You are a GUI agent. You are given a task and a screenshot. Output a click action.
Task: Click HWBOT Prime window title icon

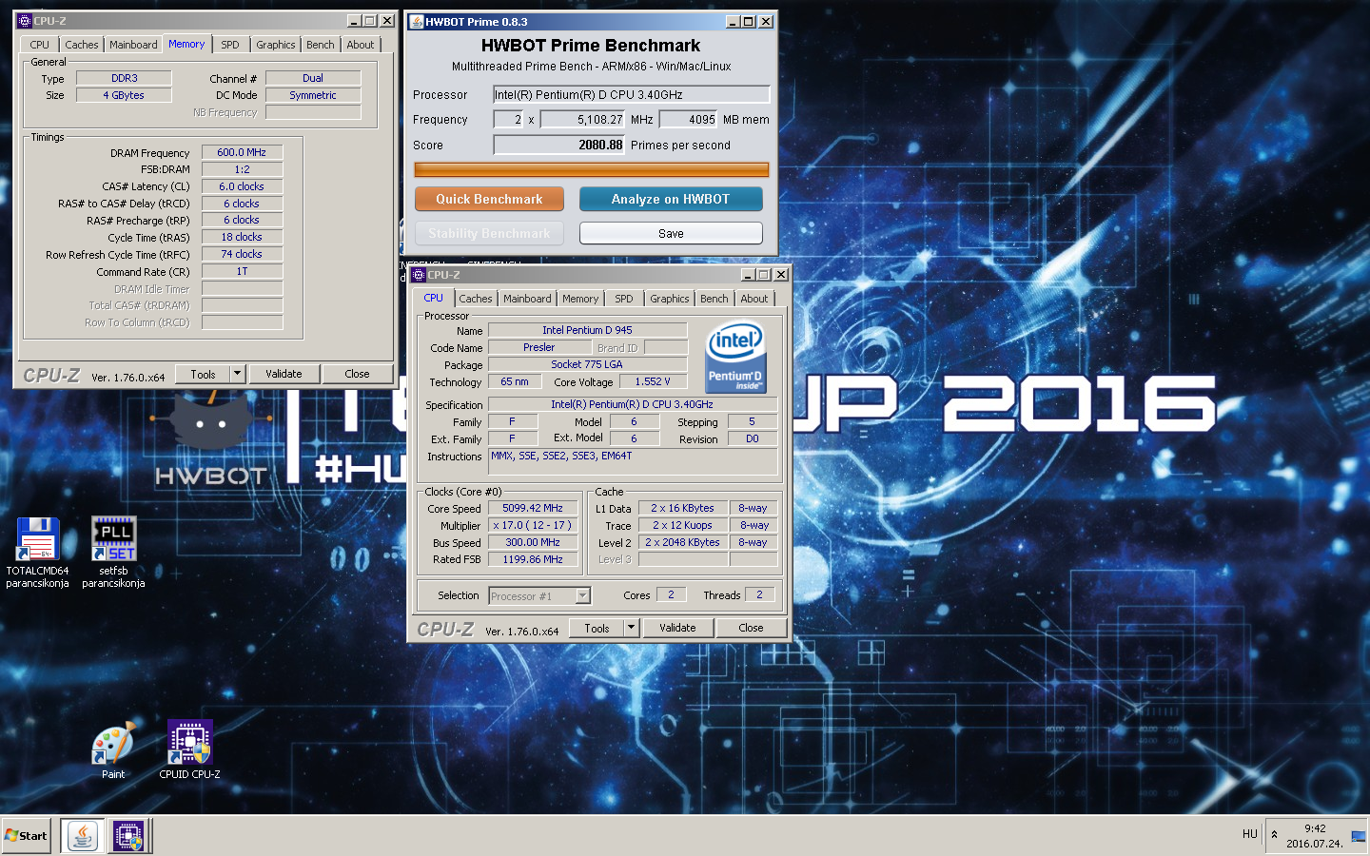(416, 21)
